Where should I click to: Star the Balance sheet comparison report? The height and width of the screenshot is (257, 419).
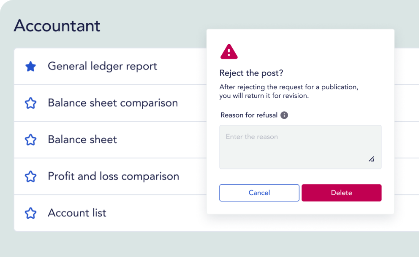[30, 103]
